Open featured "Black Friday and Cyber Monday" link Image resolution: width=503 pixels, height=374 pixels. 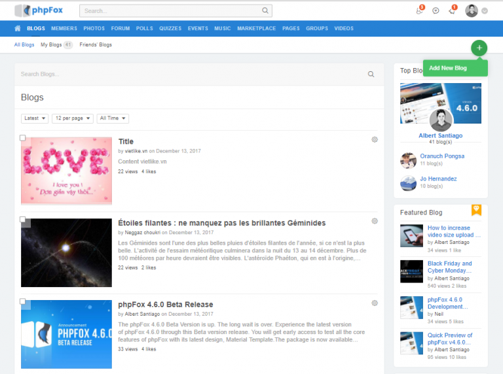coord(449,267)
